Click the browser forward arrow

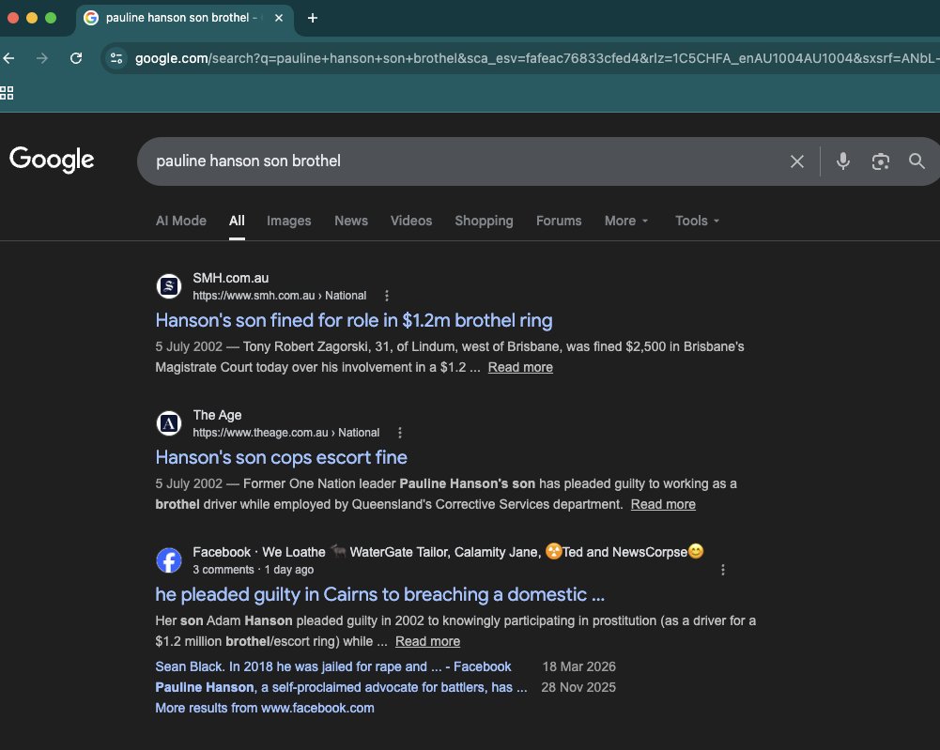click(42, 58)
